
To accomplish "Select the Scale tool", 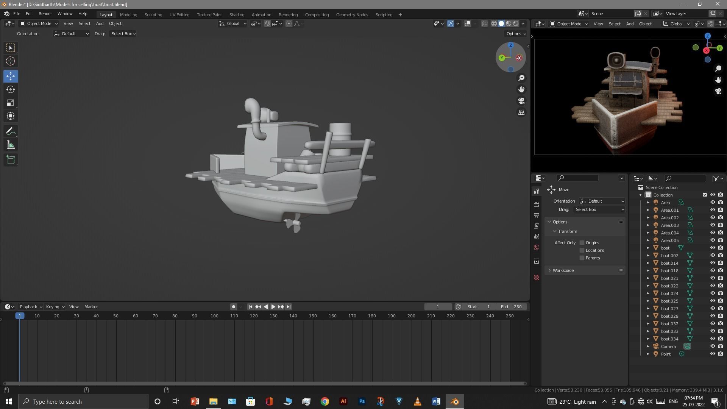I will pyautogui.click(x=11, y=103).
